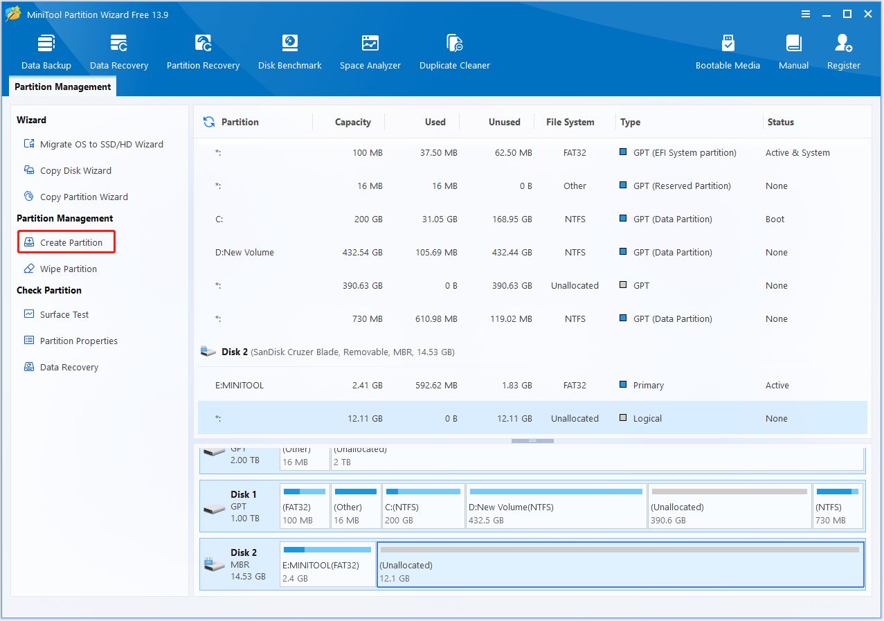This screenshot has height=621, width=884.
Task: Choose Wipe Partition in sidebar
Action: (x=60, y=269)
